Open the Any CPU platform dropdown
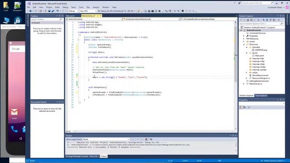 [88, 11]
